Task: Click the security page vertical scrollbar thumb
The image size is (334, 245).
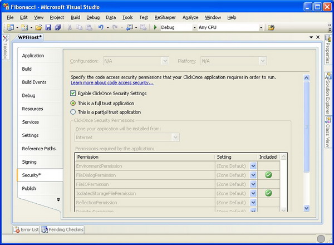Action: coord(306,127)
